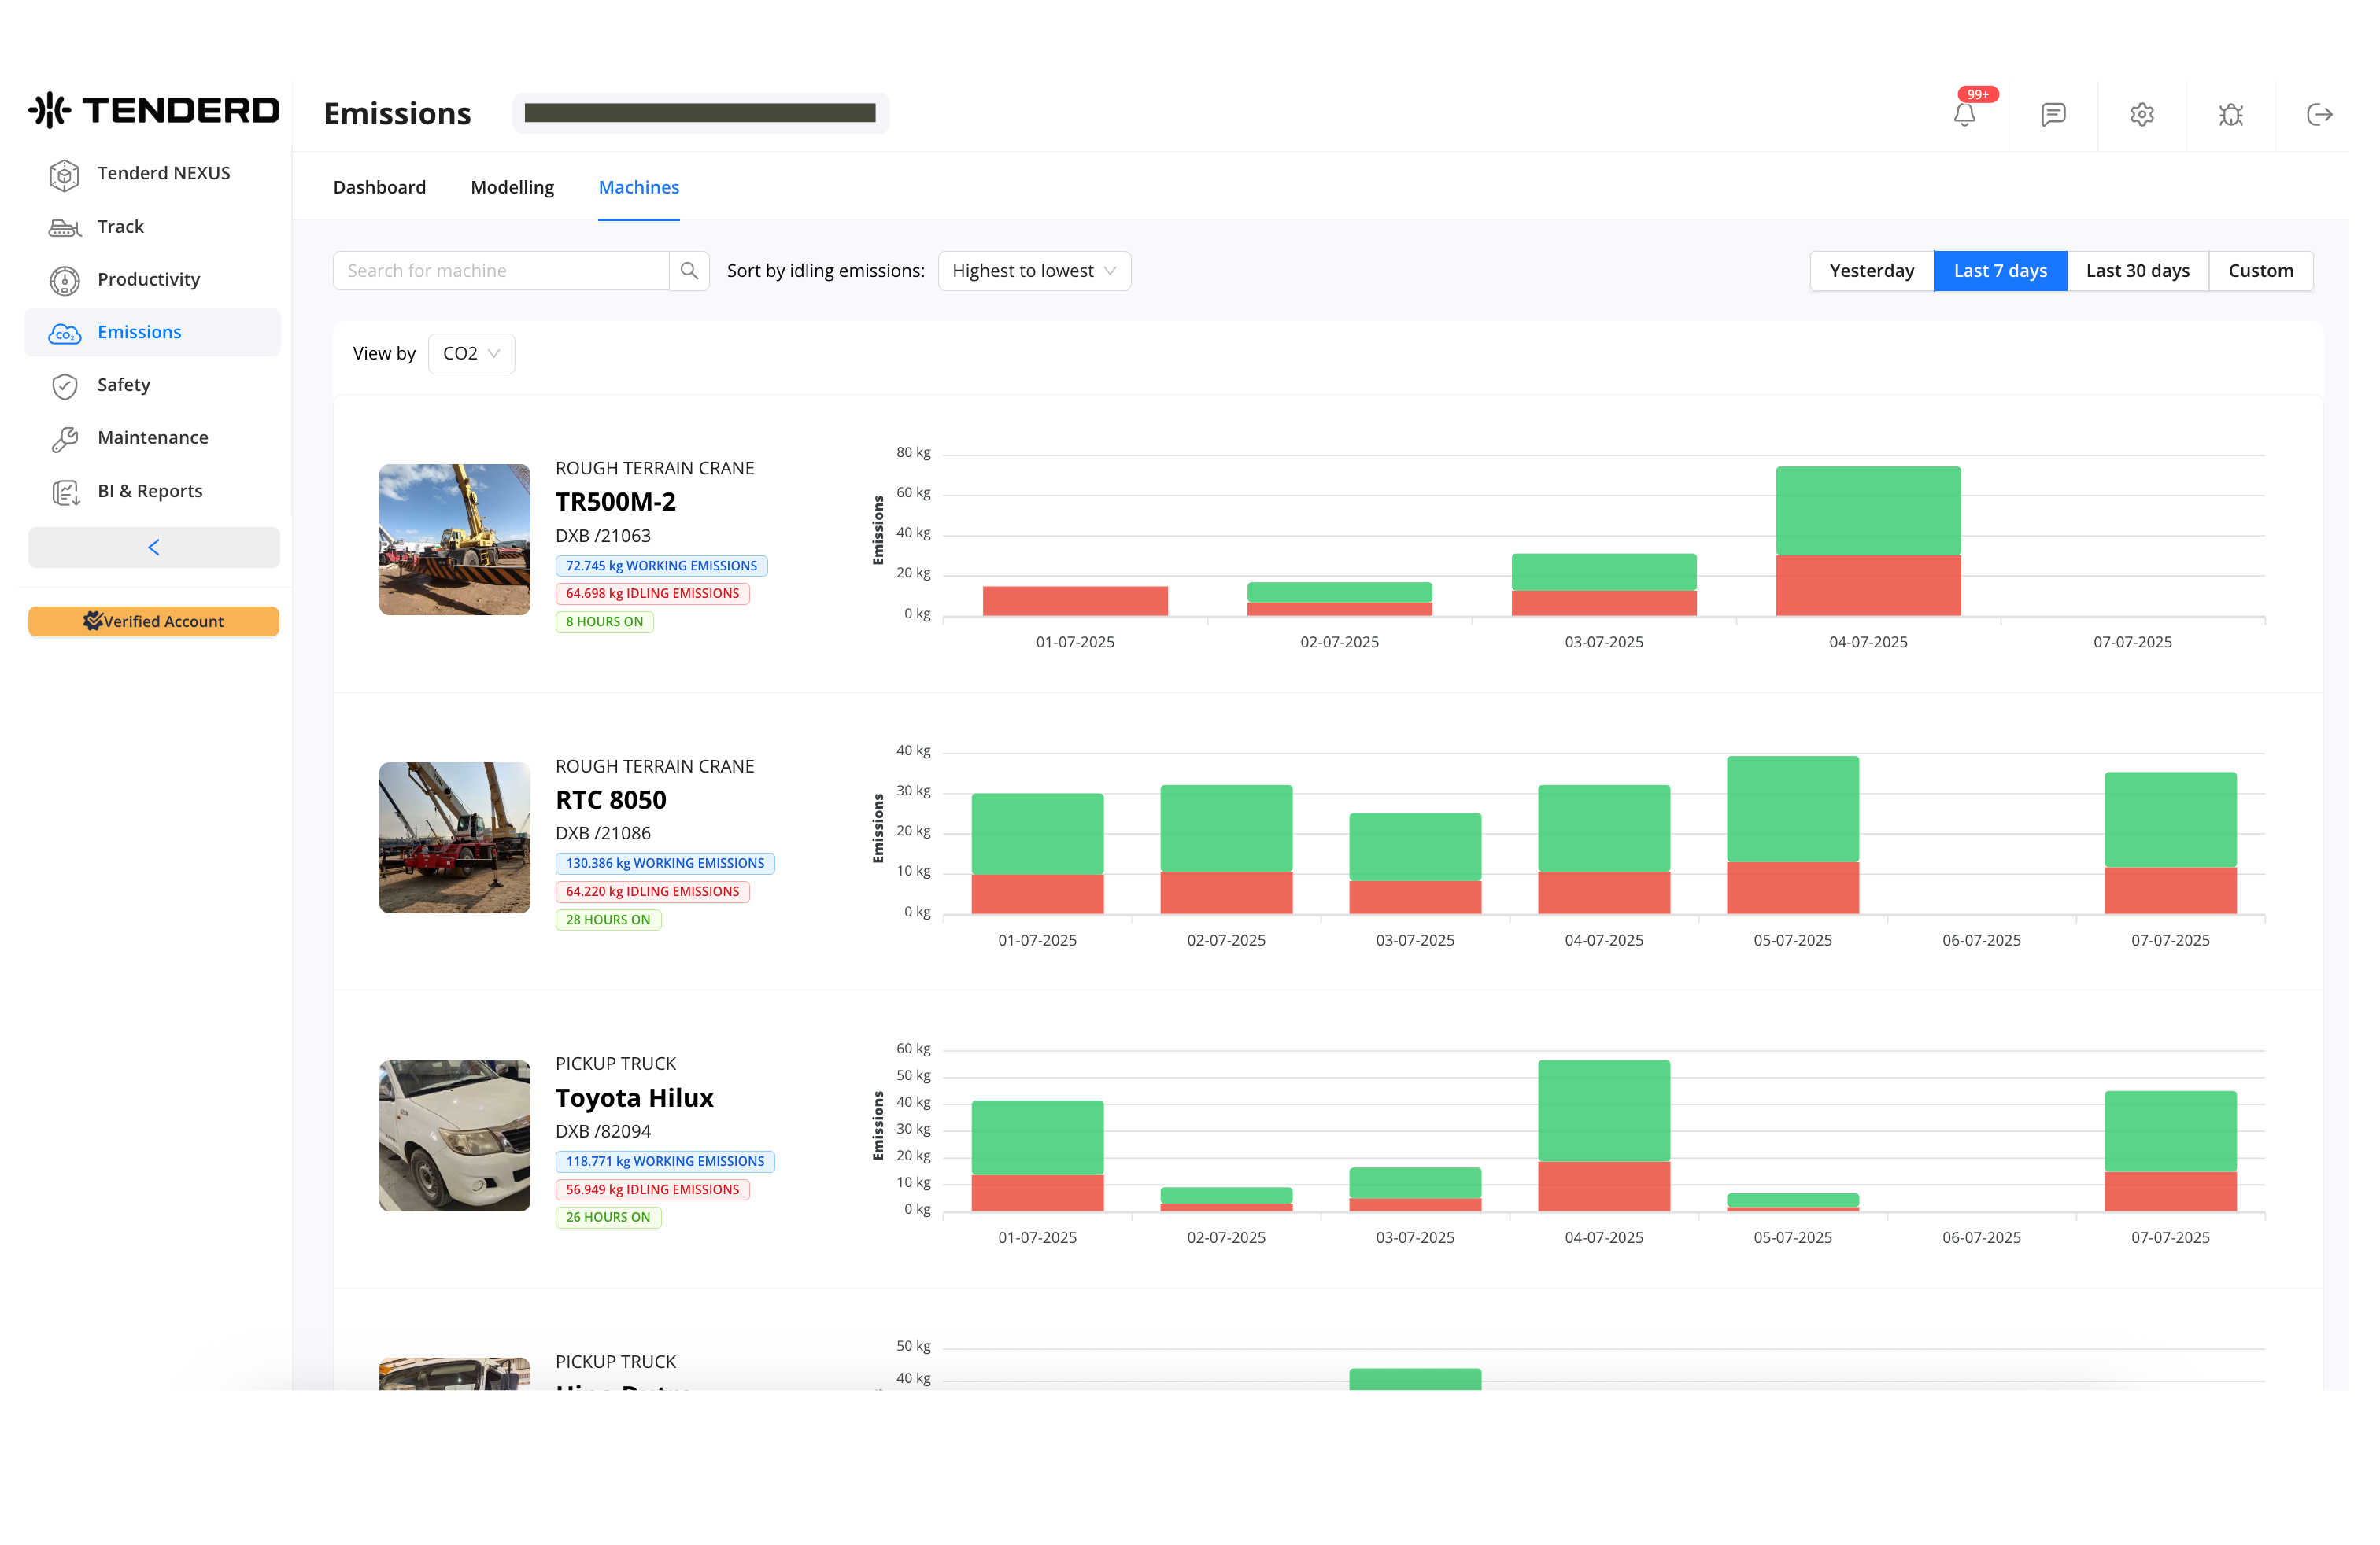Choose the Custom date range
This screenshot has width=2380, height=1545.
[2260, 271]
